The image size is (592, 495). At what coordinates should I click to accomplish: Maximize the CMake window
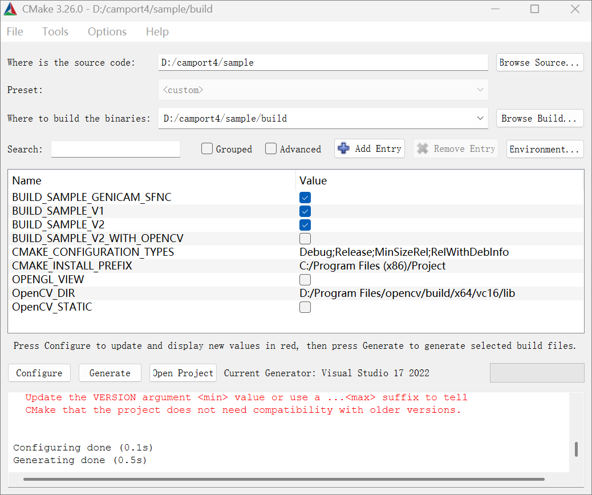coord(534,9)
